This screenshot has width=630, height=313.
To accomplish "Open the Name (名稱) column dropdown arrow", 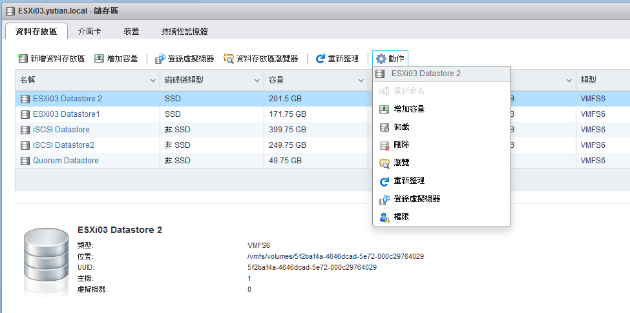I will click(152, 81).
